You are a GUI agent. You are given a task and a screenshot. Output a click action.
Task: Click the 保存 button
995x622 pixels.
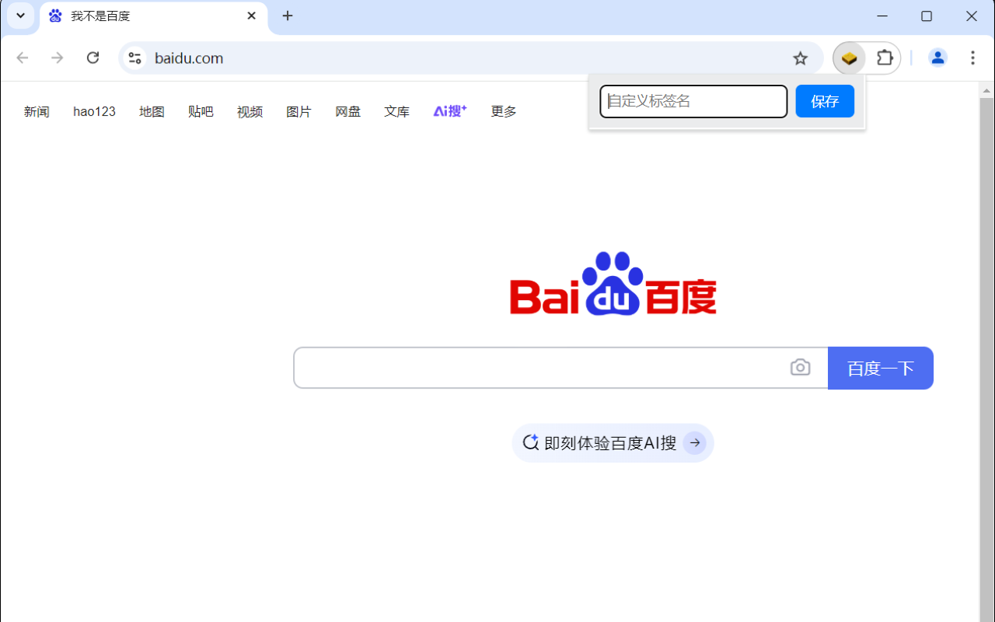[x=825, y=101]
